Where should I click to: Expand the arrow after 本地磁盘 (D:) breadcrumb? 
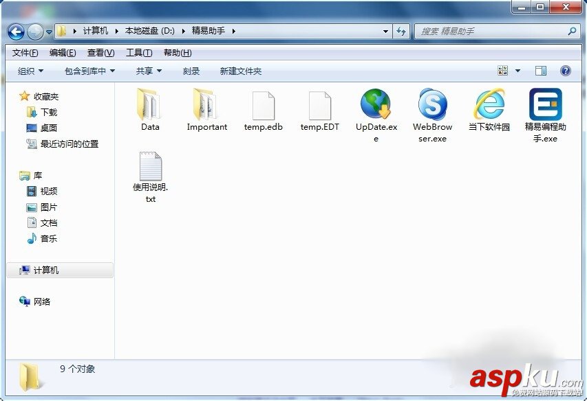tap(184, 32)
